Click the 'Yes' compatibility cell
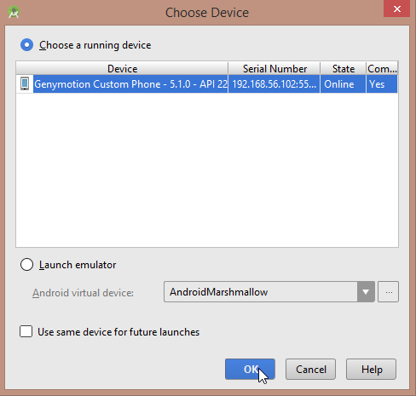 (382, 84)
